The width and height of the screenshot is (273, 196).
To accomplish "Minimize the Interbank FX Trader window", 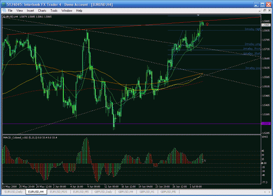I will point(256,5).
